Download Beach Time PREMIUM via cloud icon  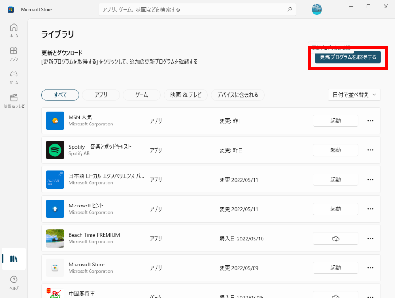coord(336,239)
